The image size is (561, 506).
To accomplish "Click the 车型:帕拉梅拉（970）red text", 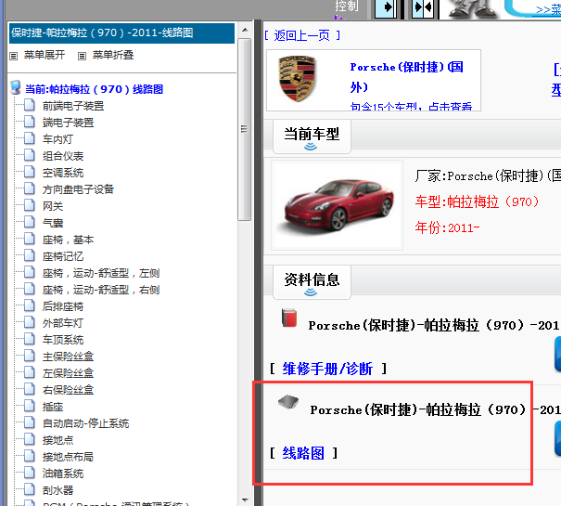I will (477, 201).
